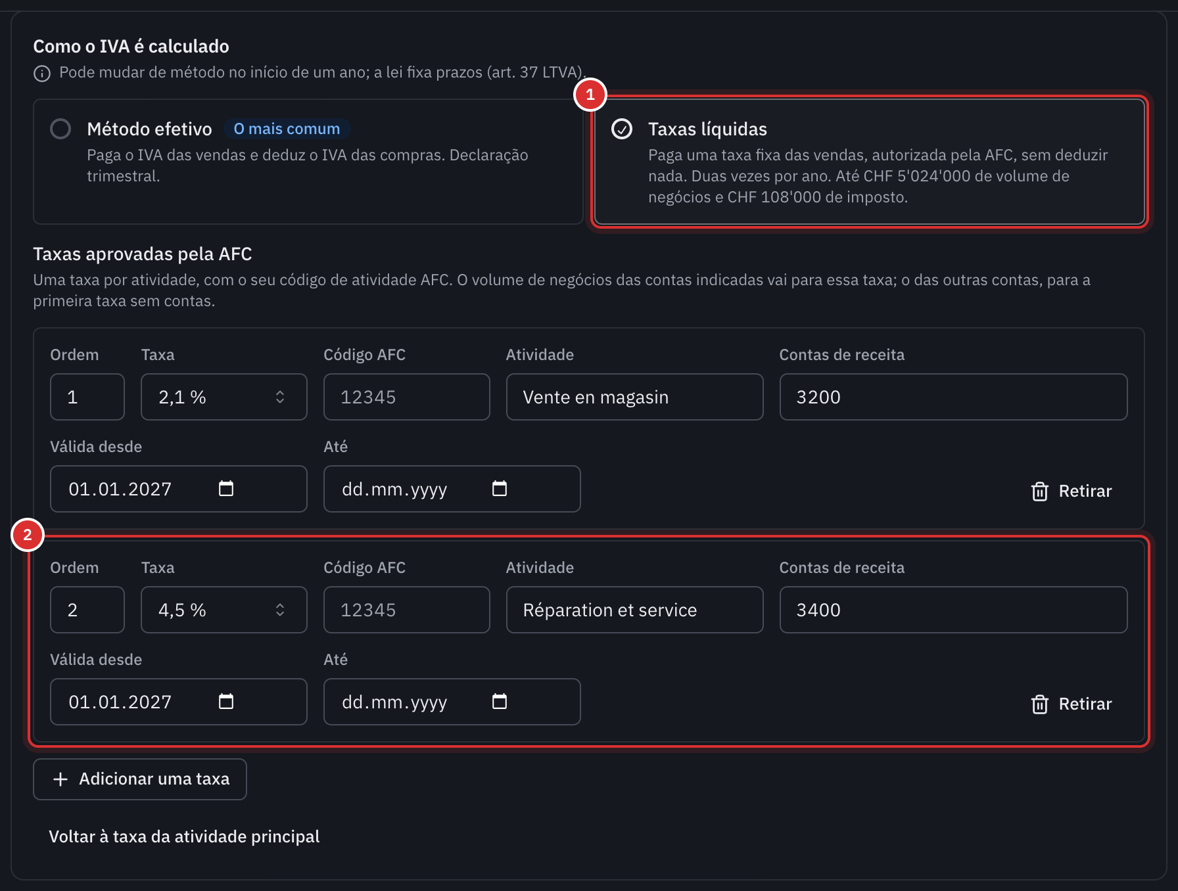Image resolution: width=1178 pixels, height=891 pixels.
Task: Edit the Vente en magasin activity field
Action: [635, 397]
